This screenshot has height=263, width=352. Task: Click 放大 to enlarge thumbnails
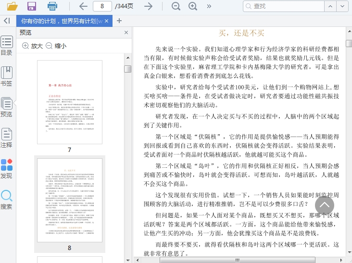click(32, 46)
